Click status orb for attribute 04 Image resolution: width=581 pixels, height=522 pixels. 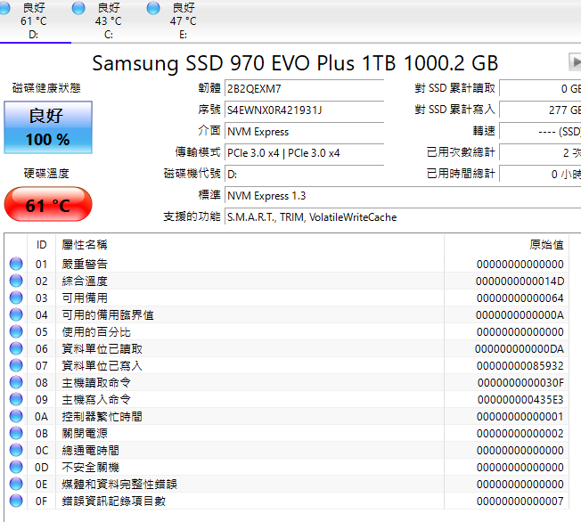coord(16,315)
